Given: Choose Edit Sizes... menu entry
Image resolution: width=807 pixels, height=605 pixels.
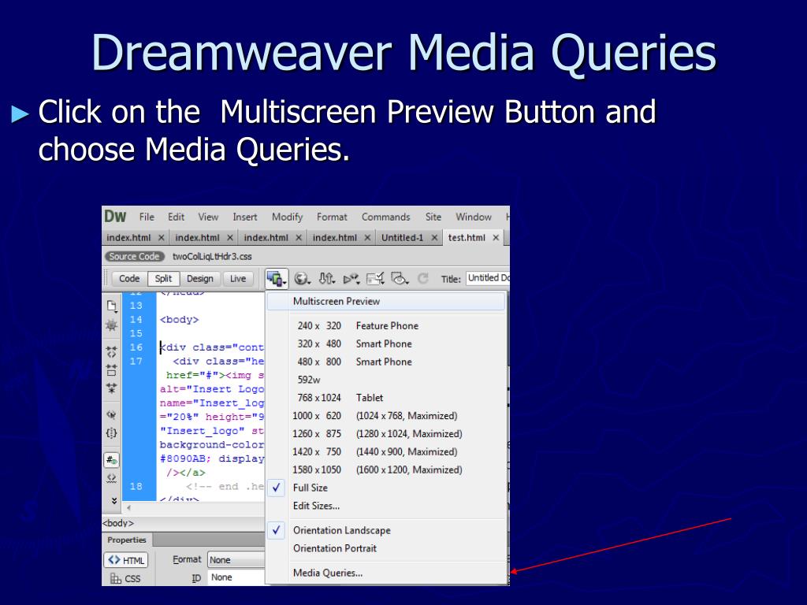Looking at the screenshot, I should (x=386, y=506).
